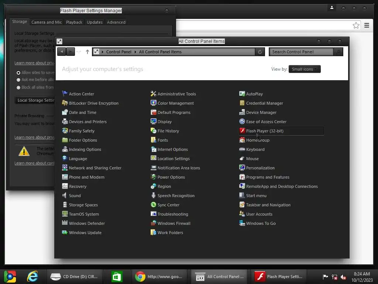Open the User Accounts icon

[x=242, y=214]
